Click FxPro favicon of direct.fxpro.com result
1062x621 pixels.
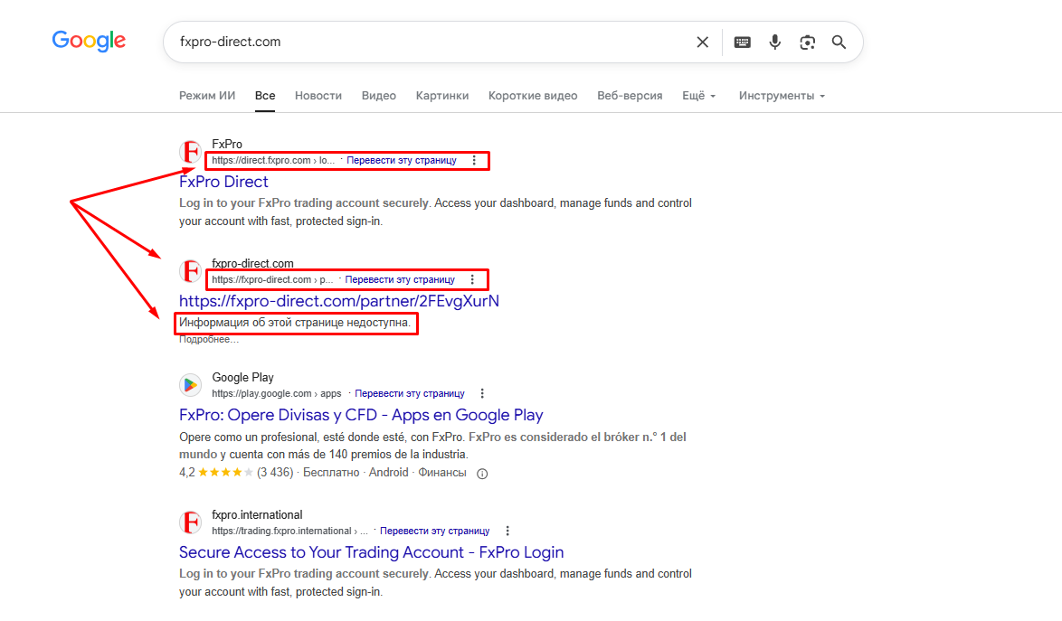coord(190,152)
